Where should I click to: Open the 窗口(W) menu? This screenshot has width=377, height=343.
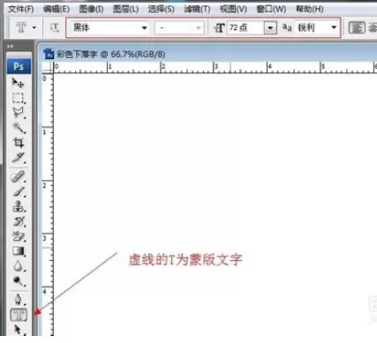(271, 9)
